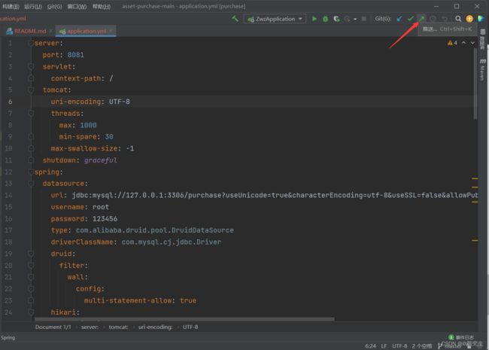Click the UTF-8 encoding in status bar
Screen dimensions: 489x350
(x=399, y=345)
